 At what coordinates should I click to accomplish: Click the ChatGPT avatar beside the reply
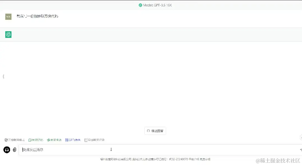(8, 34)
